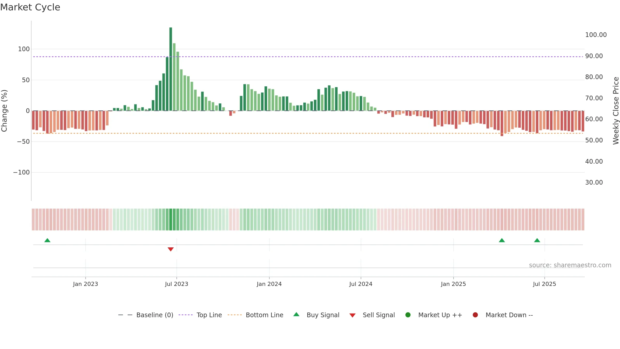
Task: Click the orange dotted Bottom Line legend swatch
Action: tap(235, 315)
